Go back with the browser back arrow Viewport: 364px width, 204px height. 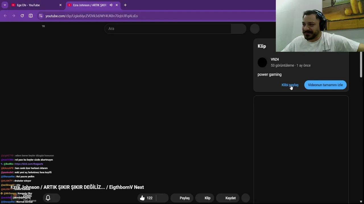[x=5, y=16]
